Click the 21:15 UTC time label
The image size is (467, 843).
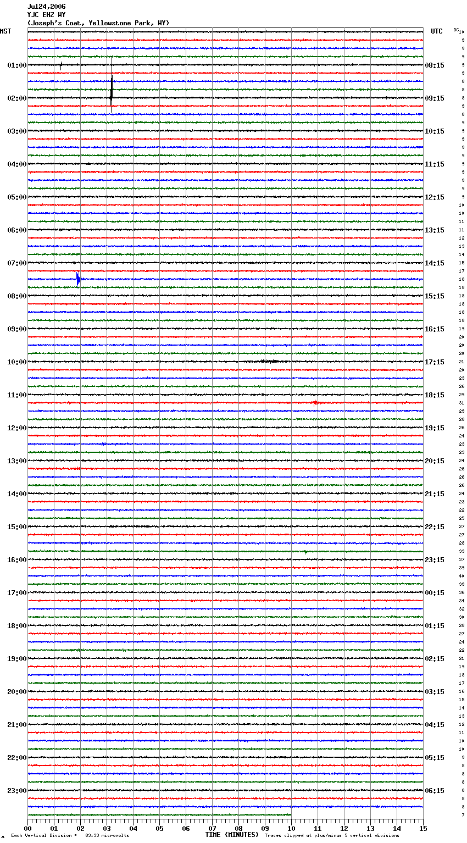435,494
